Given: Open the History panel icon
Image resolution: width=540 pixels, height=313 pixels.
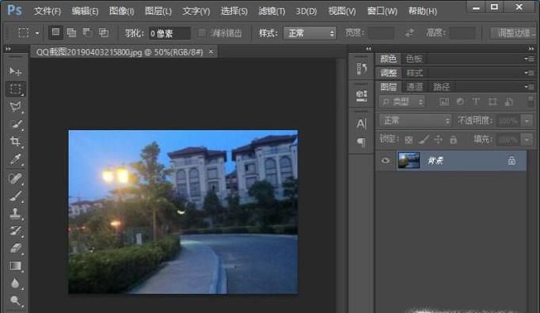Looking at the screenshot, I should (x=361, y=69).
